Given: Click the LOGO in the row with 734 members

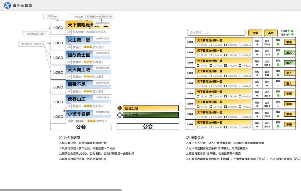Looking at the screenshot, I should [190, 73].
